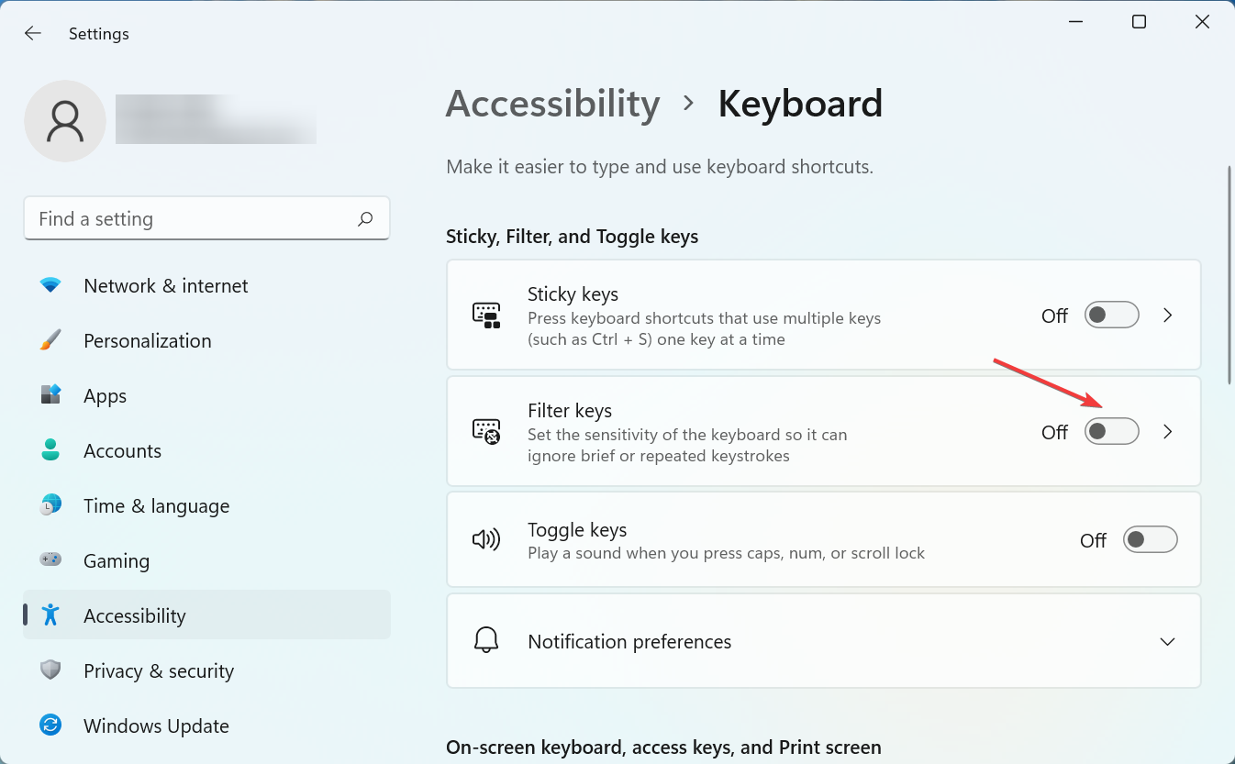Expand Notification preferences section
This screenshot has height=764, width=1235.
pyautogui.click(x=1167, y=641)
